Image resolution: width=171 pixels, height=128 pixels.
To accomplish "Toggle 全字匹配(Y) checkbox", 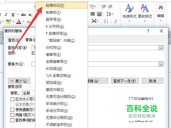I will click(x=13, y=104).
